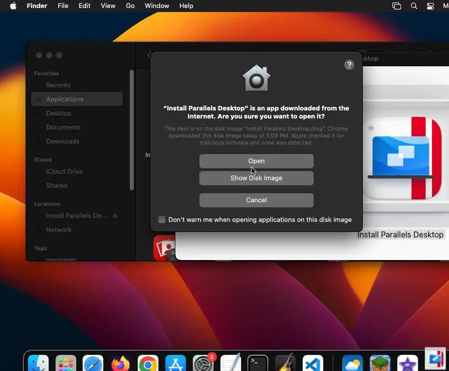
Task: Open the dialog's help question mark
Action: (x=349, y=65)
